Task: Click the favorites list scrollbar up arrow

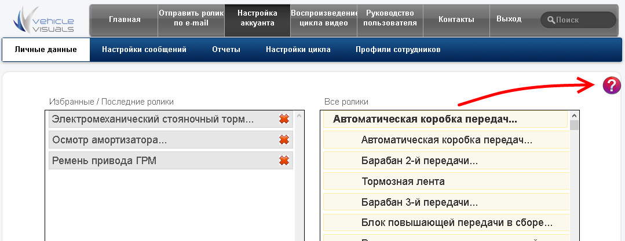Action: (x=299, y=116)
